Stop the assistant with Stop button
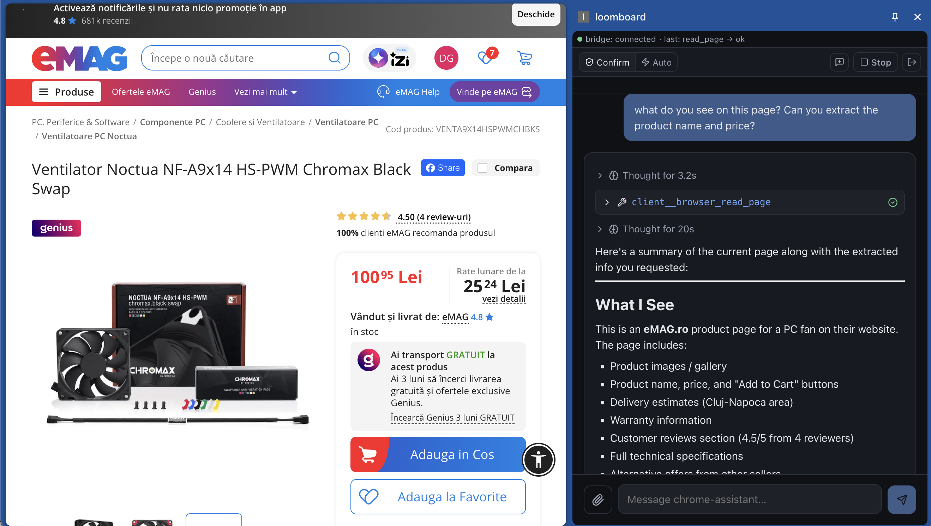The image size is (931, 526). point(875,62)
